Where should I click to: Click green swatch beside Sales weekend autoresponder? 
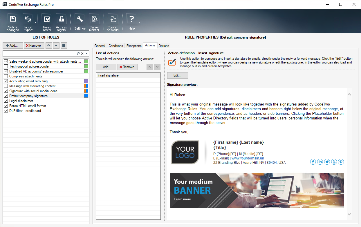click(86, 61)
